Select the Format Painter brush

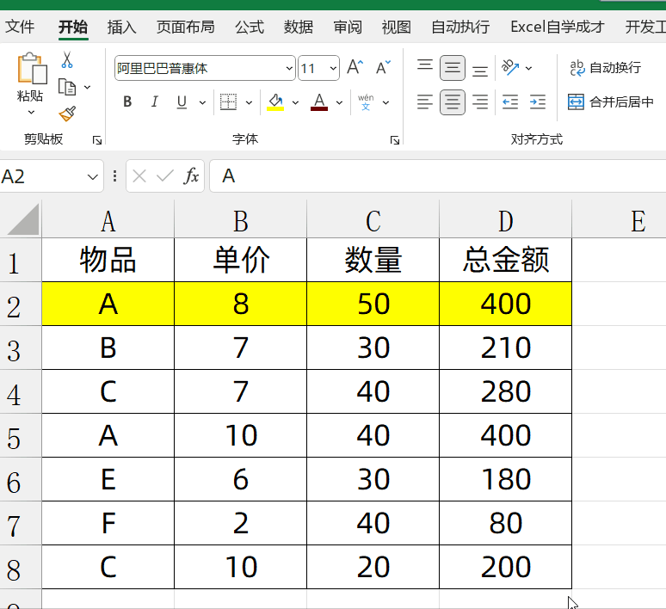(67, 114)
